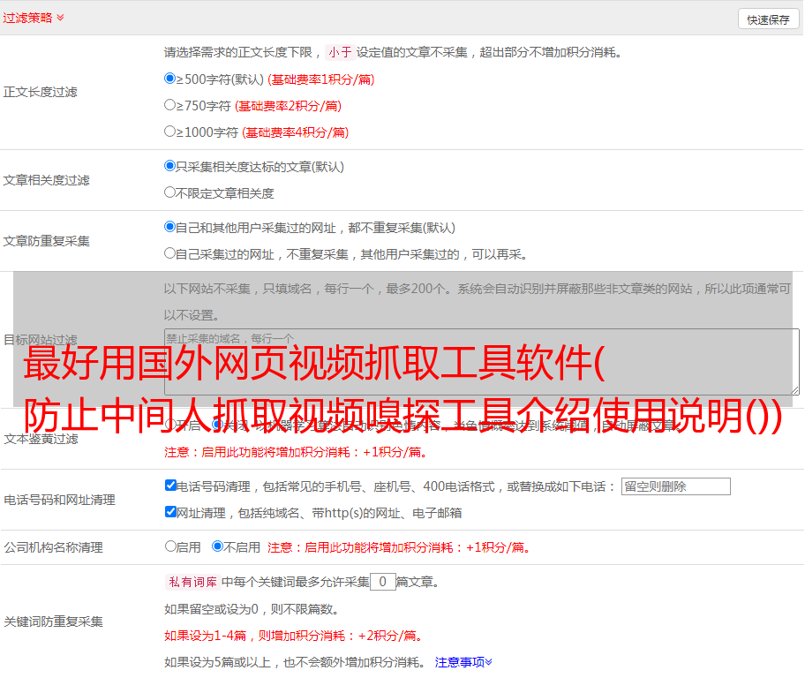This screenshot has width=805, height=678.
Task: Expand the 注意事项 link
Action: (463, 662)
